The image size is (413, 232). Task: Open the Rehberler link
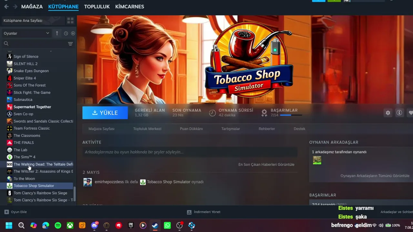[x=267, y=129]
